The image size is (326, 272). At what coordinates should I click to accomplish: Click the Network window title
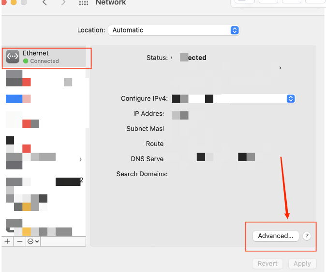pos(111,3)
